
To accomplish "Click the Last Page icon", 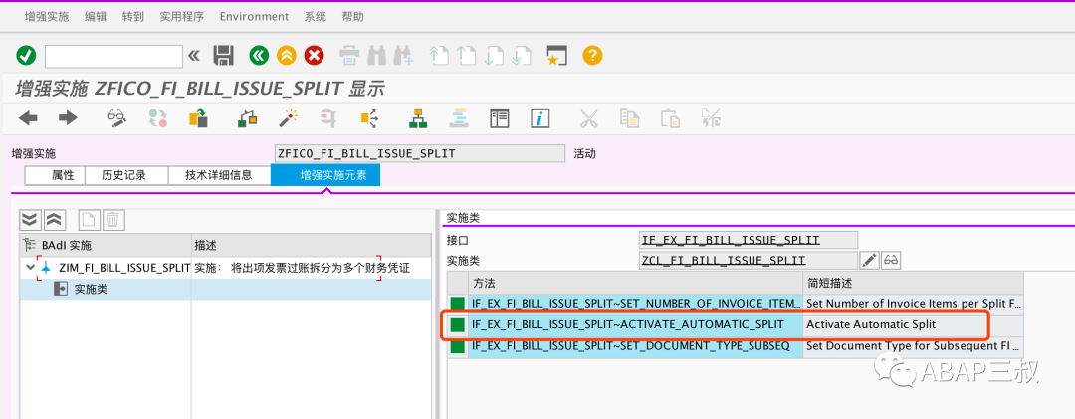I will tap(522, 56).
